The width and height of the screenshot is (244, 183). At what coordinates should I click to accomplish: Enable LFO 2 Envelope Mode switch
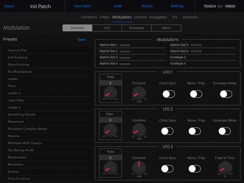coord(225,131)
